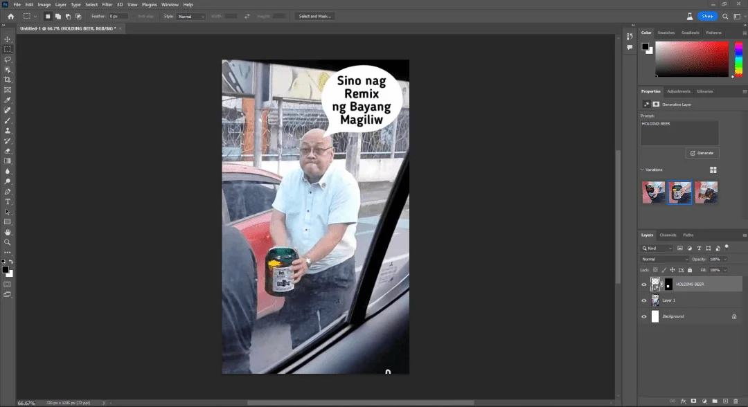Open the search icon next to Share
748x407 pixels.
point(725,16)
